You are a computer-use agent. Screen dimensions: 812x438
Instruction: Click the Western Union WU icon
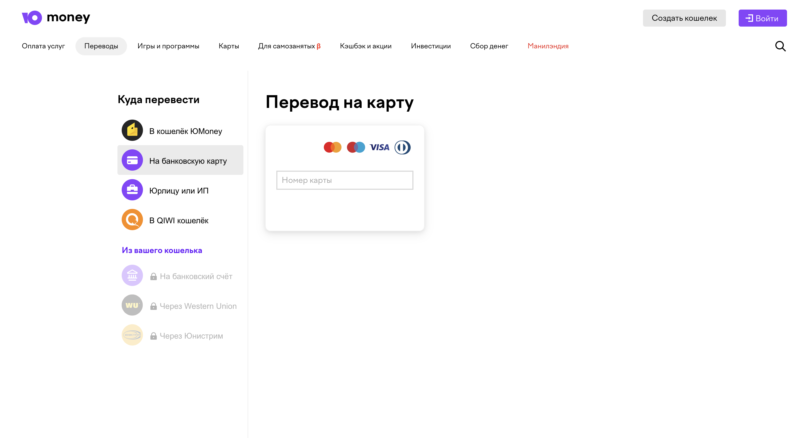[x=132, y=305]
